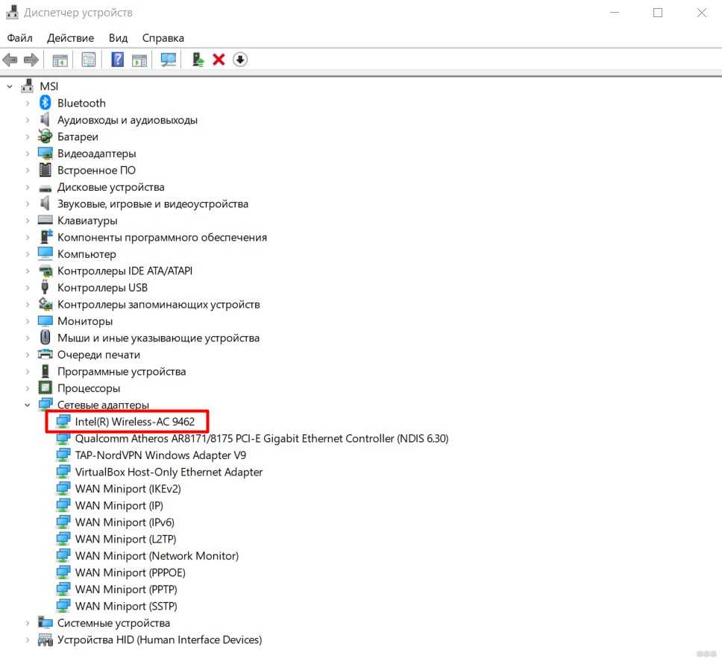Collapse the Сетевые адаптеры category
Screen dimensions: 722x664
pyautogui.click(x=28, y=405)
